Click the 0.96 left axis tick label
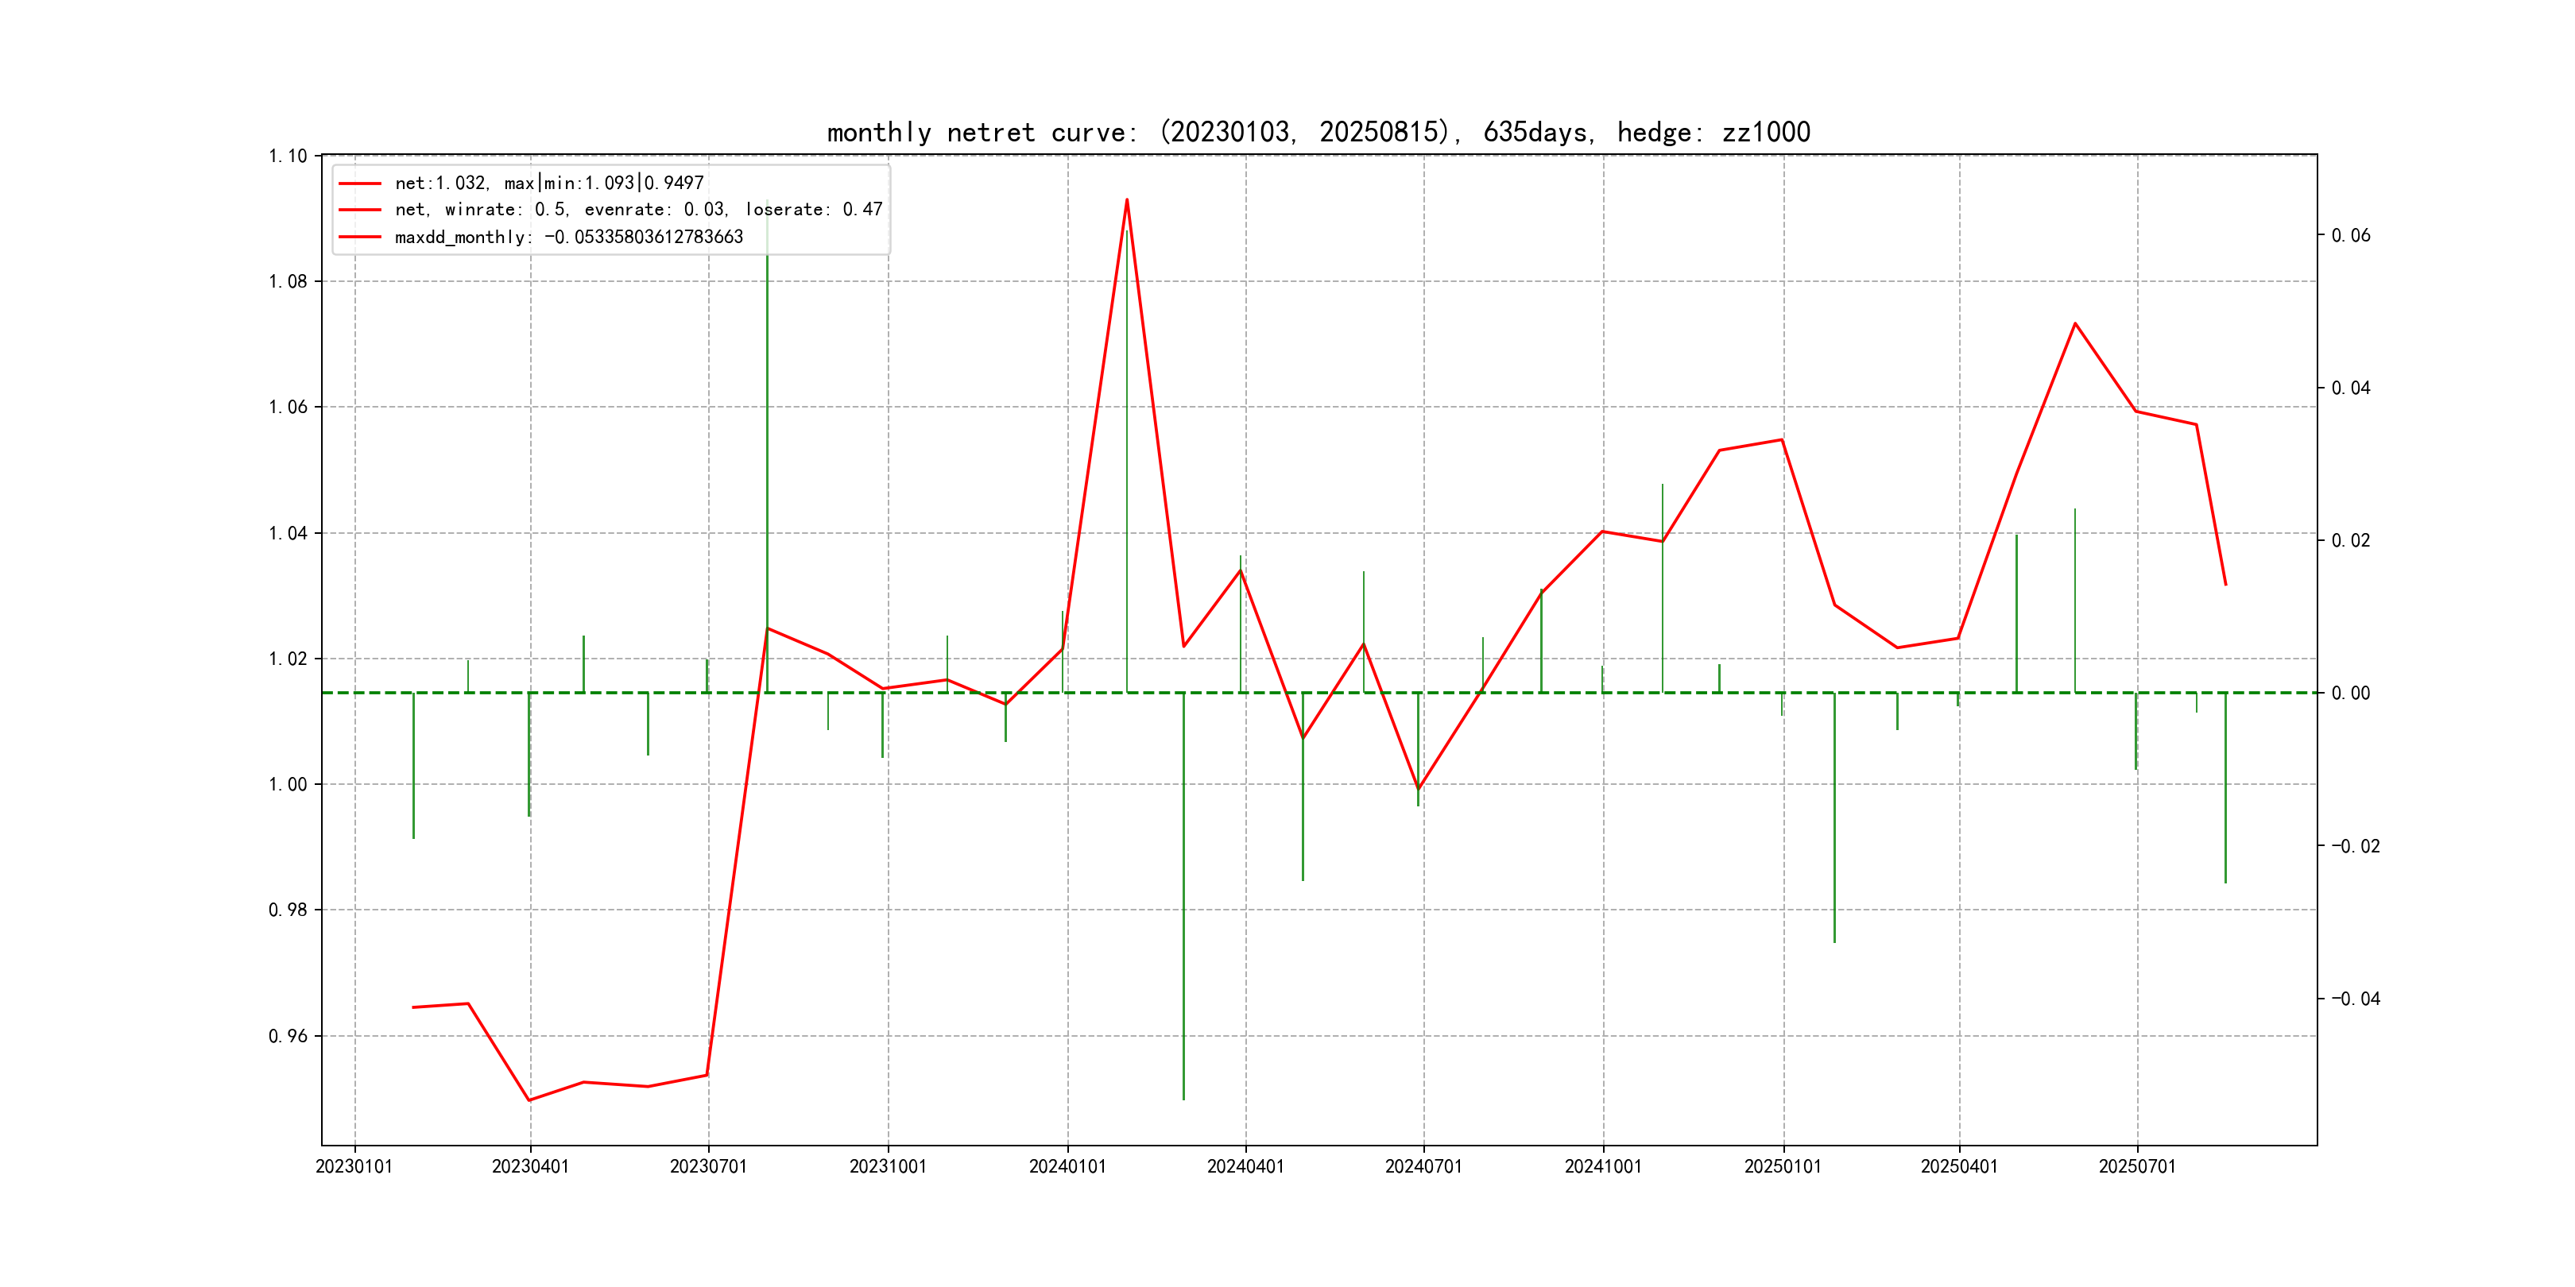The width and height of the screenshot is (2575, 1287). [x=288, y=1036]
